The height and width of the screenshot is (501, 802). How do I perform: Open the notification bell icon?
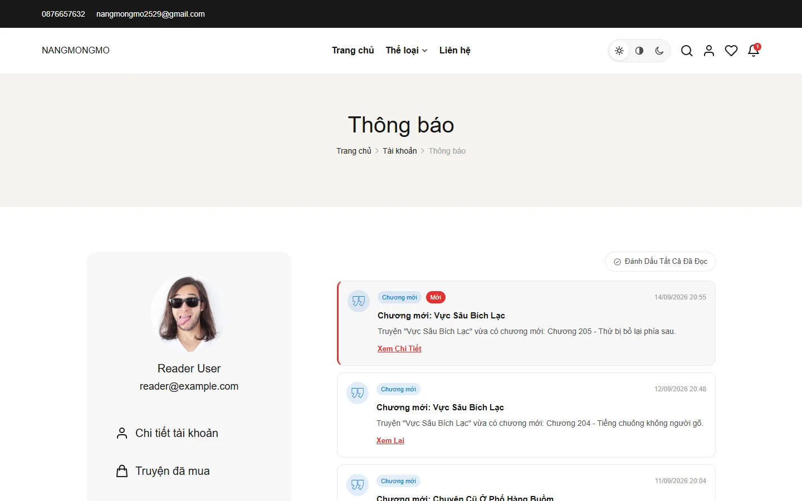(754, 51)
